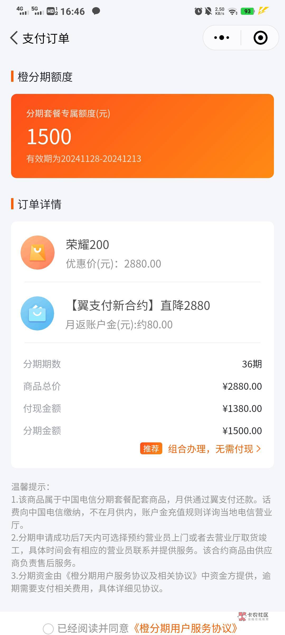Tap the back arrow icon
This screenshot has height=635, width=285.
click(x=14, y=38)
